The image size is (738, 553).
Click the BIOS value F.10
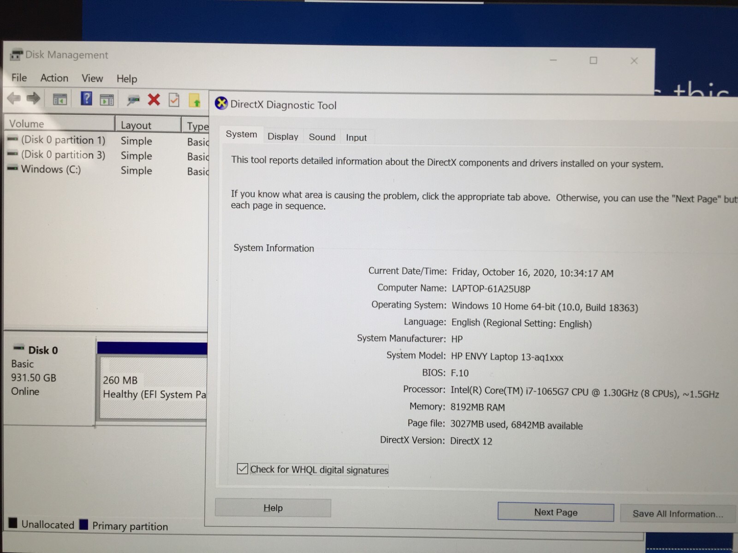pyautogui.click(x=459, y=373)
